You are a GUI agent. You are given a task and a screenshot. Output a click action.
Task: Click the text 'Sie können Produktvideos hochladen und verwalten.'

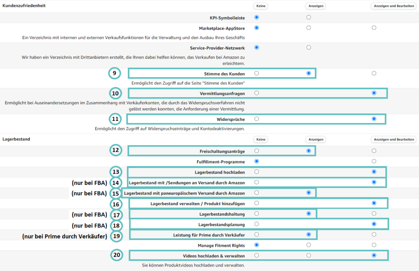pyautogui.click(x=193, y=265)
